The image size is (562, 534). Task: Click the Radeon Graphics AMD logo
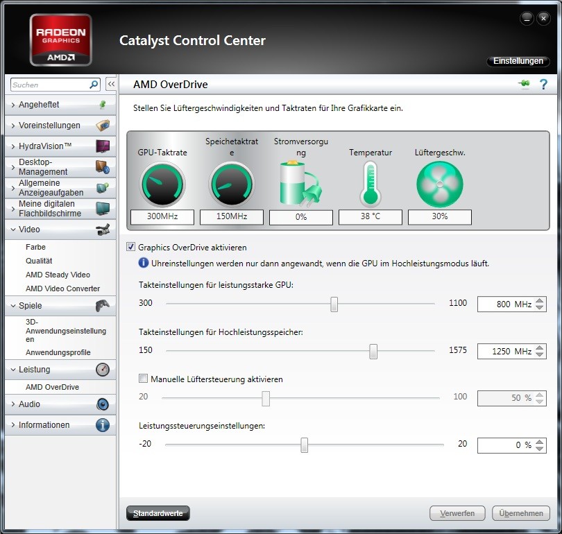[61, 40]
